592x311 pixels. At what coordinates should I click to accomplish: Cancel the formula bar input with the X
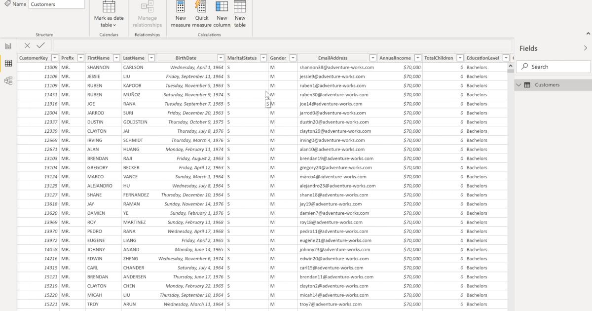point(27,45)
